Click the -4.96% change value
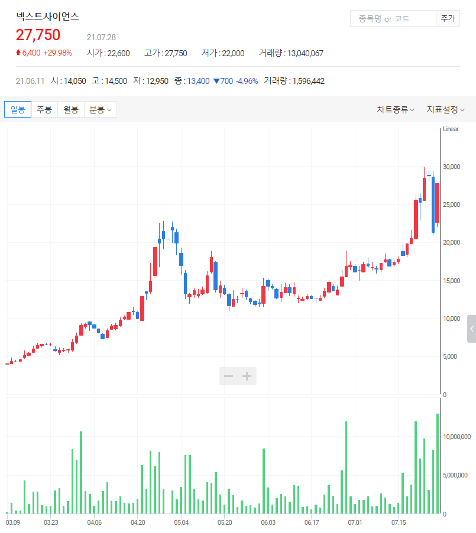 pyautogui.click(x=247, y=81)
